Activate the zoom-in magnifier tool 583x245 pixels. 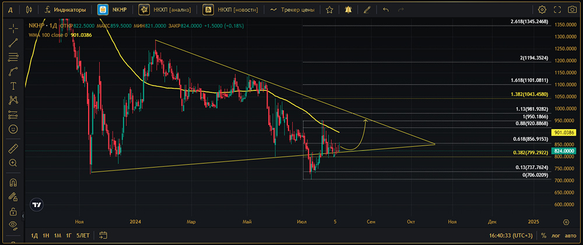click(14, 163)
